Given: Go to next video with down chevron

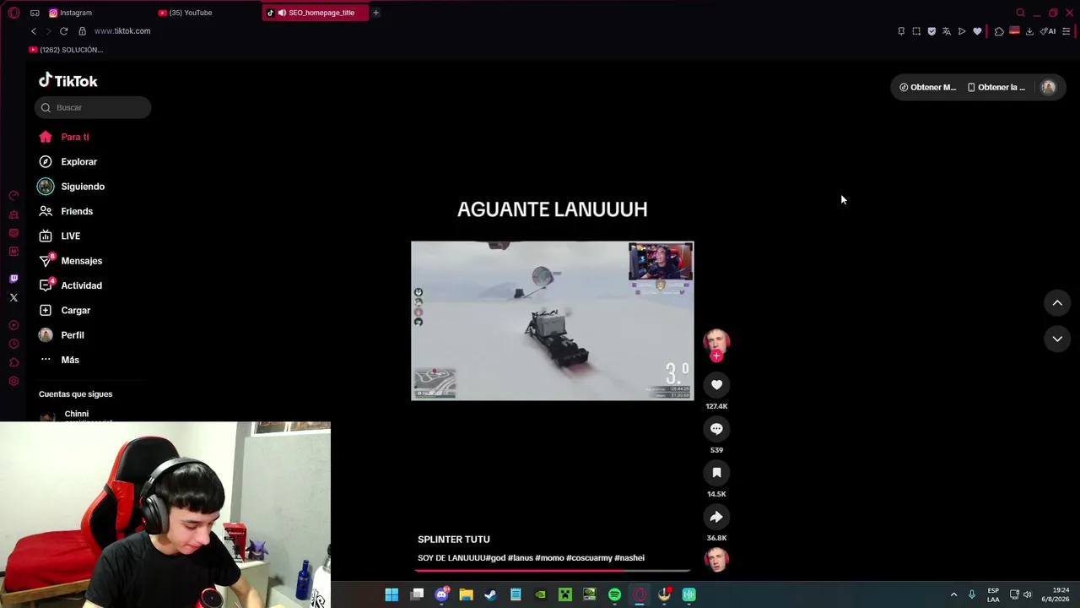Looking at the screenshot, I should pos(1057,339).
